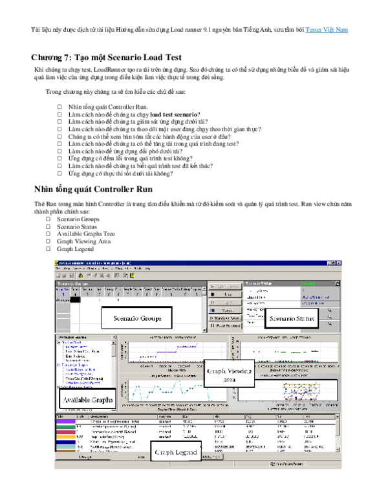Click heading 'Chương 7: Tạo một Scenario Load Test'
The image size is (388, 502).
[106, 58]
